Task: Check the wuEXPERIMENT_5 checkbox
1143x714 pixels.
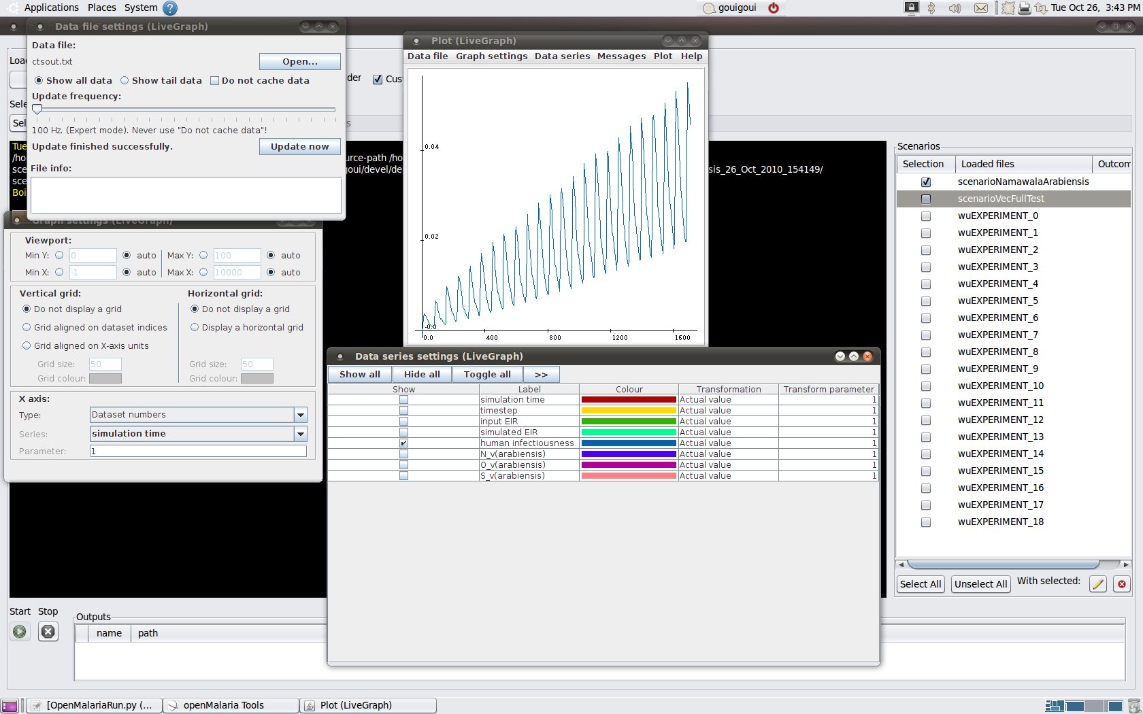Action: [925, 301]
